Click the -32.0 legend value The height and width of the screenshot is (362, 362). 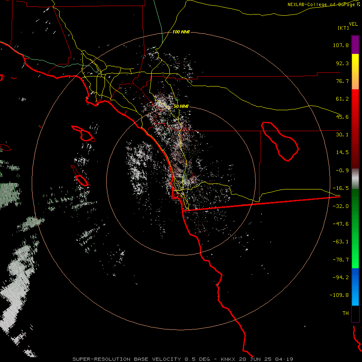pyautogui.click(x=341, y=206)
